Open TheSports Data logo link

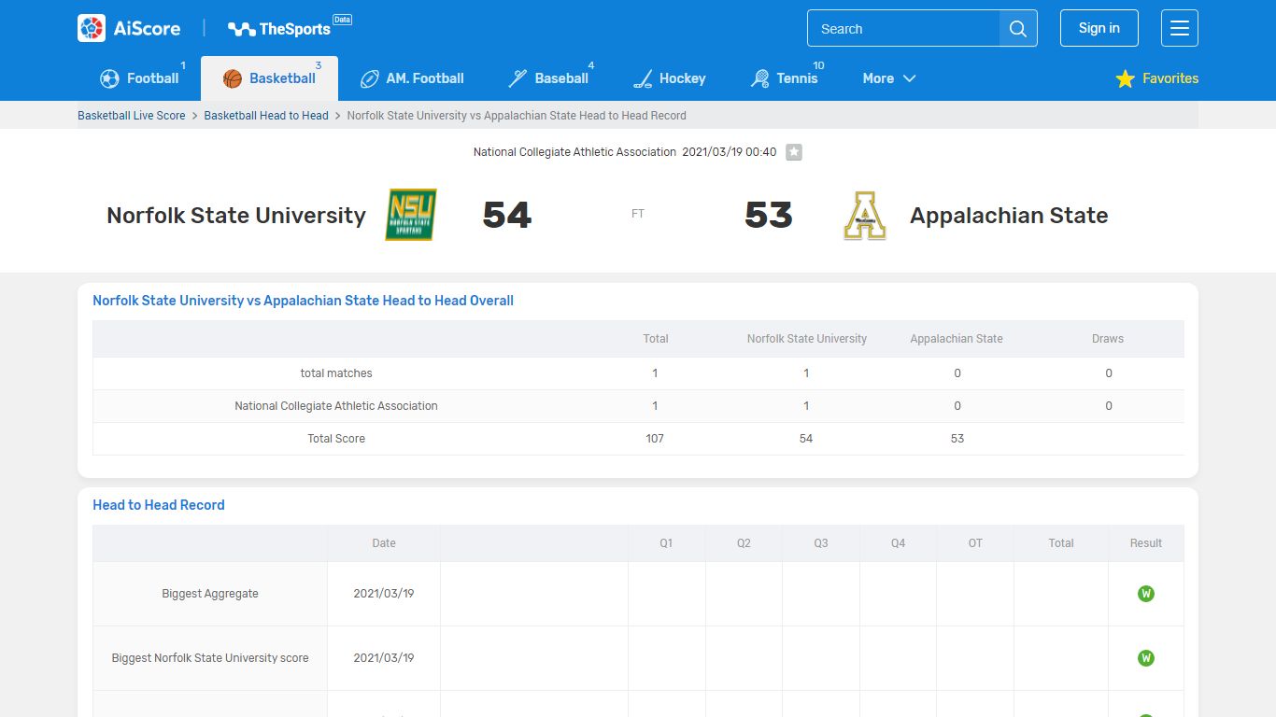[290, 28]
